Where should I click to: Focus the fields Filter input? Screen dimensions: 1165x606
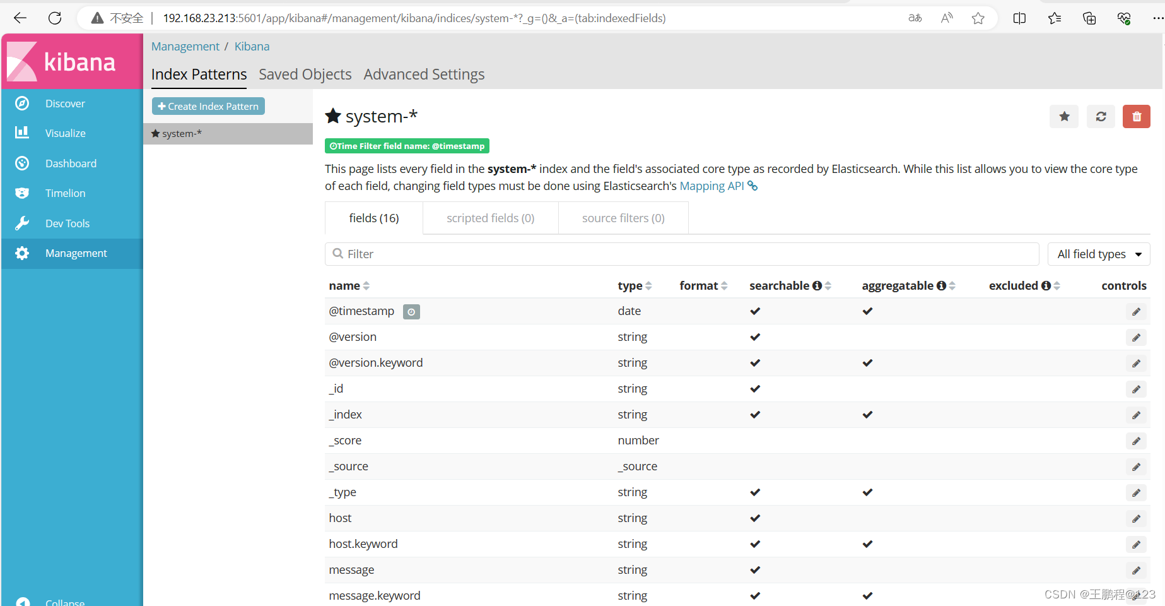[x=681, y=254]
